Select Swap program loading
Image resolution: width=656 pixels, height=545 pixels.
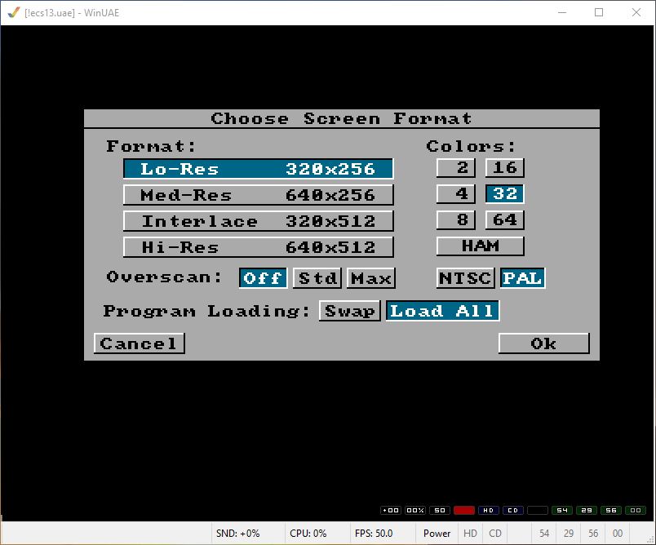tap(349, 311)
